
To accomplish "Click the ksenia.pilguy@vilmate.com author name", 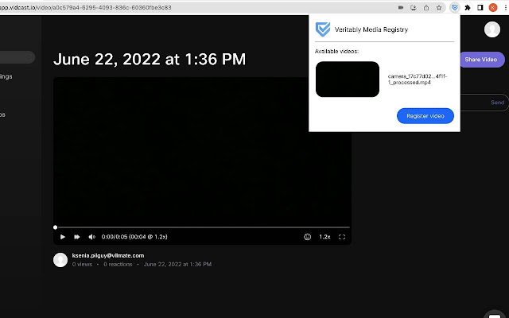I will tap(108, 256).
